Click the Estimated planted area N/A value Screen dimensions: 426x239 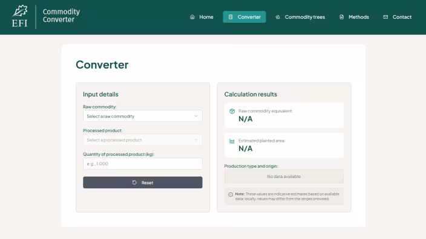tap(245, 148)
